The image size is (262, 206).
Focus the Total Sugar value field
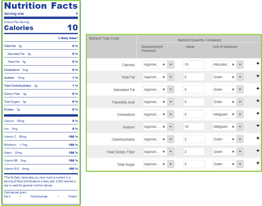pos(194,164)
